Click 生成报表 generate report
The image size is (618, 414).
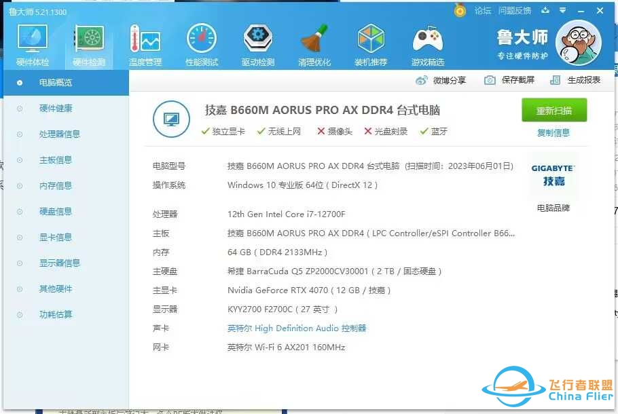pos(575,80)
